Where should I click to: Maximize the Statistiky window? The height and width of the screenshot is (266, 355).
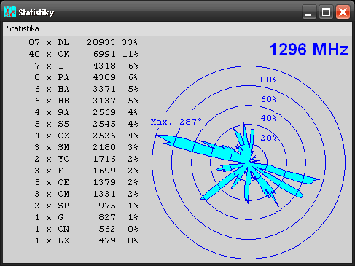coord(326,12)
